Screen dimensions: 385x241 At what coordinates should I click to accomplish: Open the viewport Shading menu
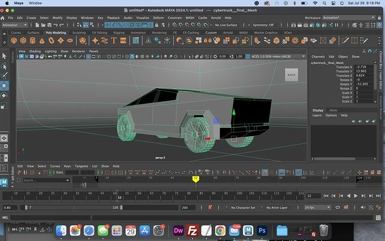tap(35, 51)
